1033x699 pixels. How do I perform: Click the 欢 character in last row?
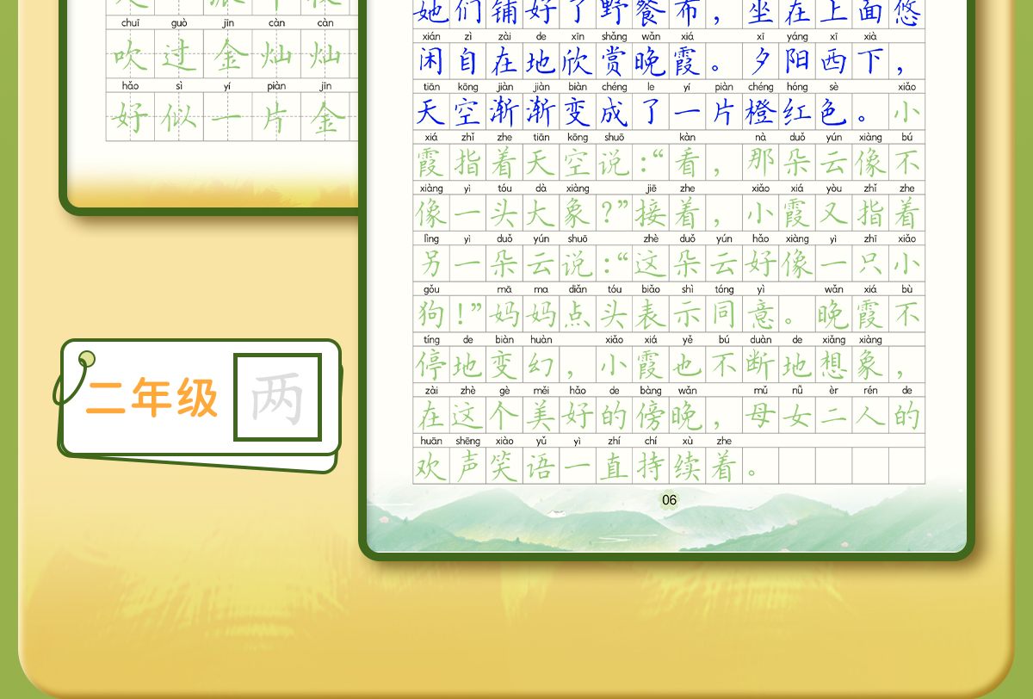point(430,467)
